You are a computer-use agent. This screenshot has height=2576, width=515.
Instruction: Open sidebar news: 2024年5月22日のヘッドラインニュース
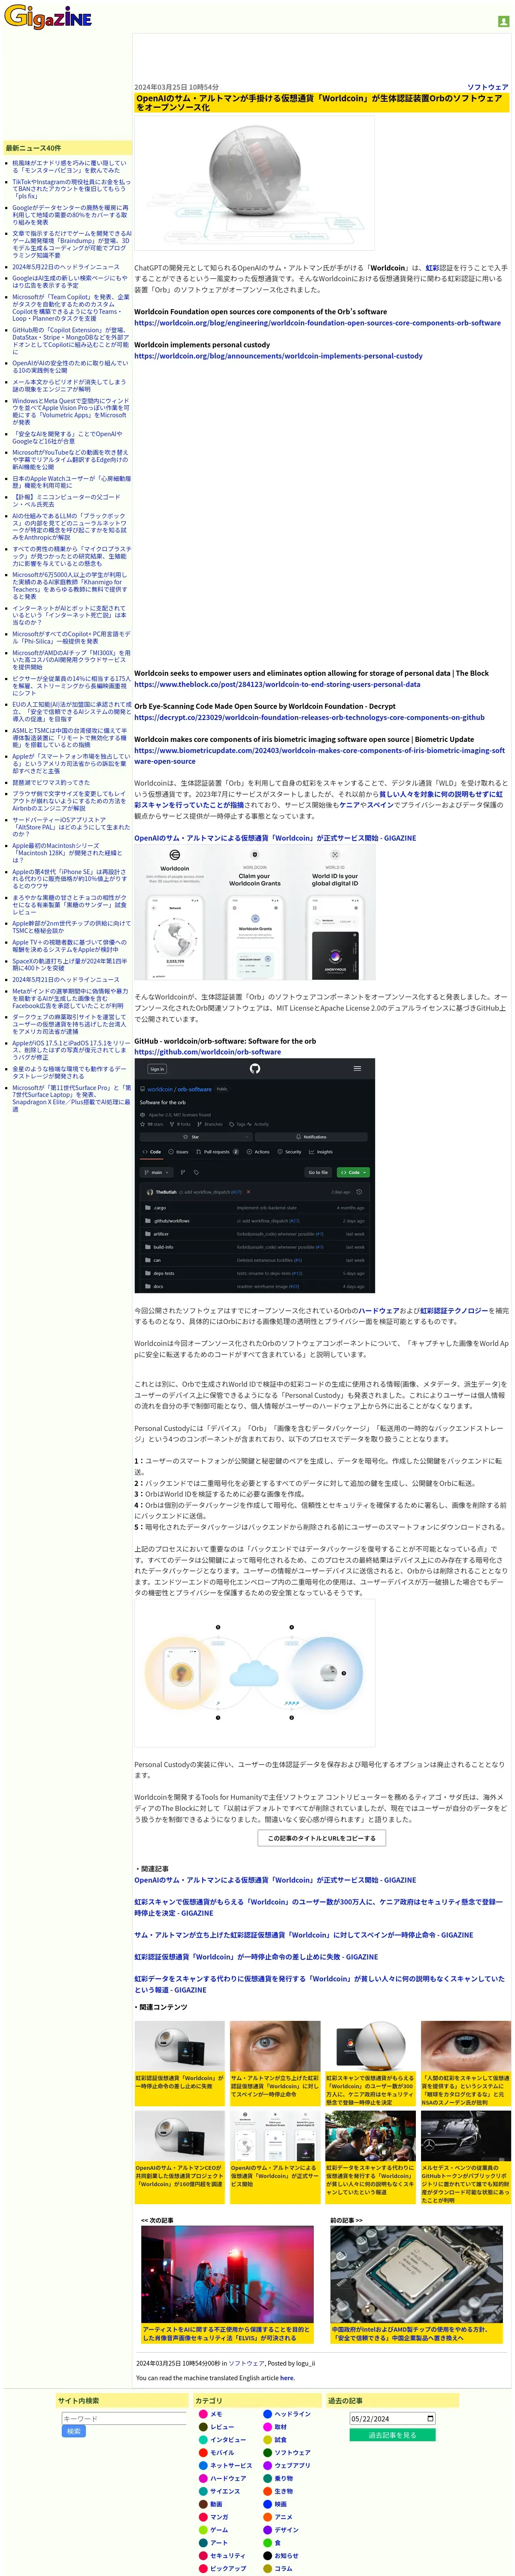point(66,267)
